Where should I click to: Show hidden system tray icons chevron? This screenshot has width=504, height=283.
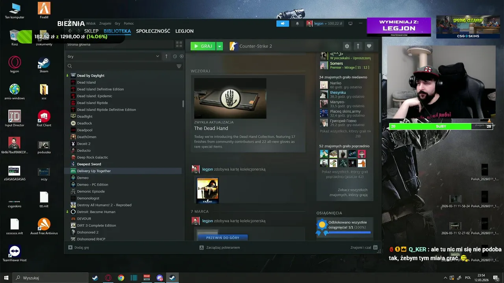point(445,278)
